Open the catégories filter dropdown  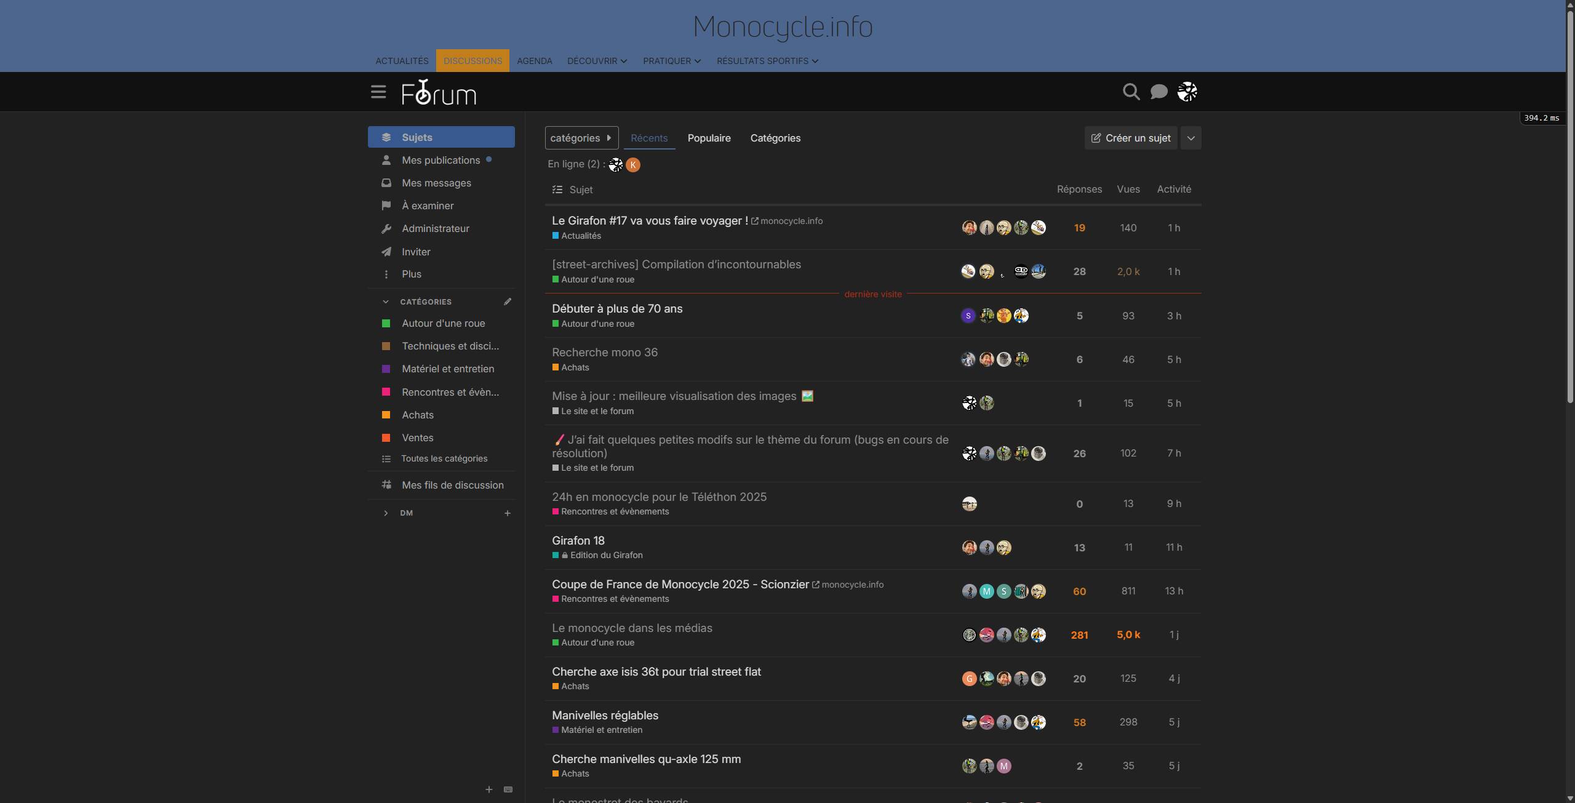(581, 138)
